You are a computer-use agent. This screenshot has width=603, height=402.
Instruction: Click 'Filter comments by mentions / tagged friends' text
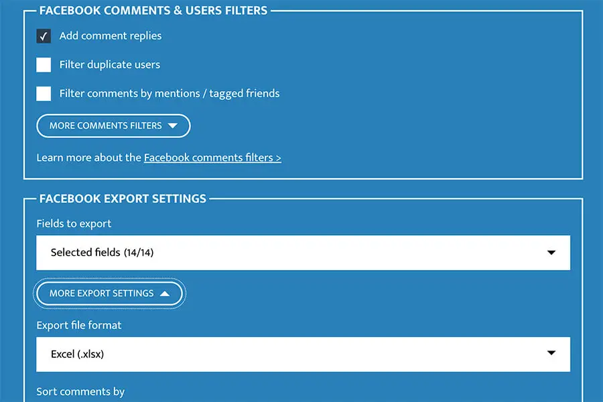pyautogui.click(x=170, y=94)
